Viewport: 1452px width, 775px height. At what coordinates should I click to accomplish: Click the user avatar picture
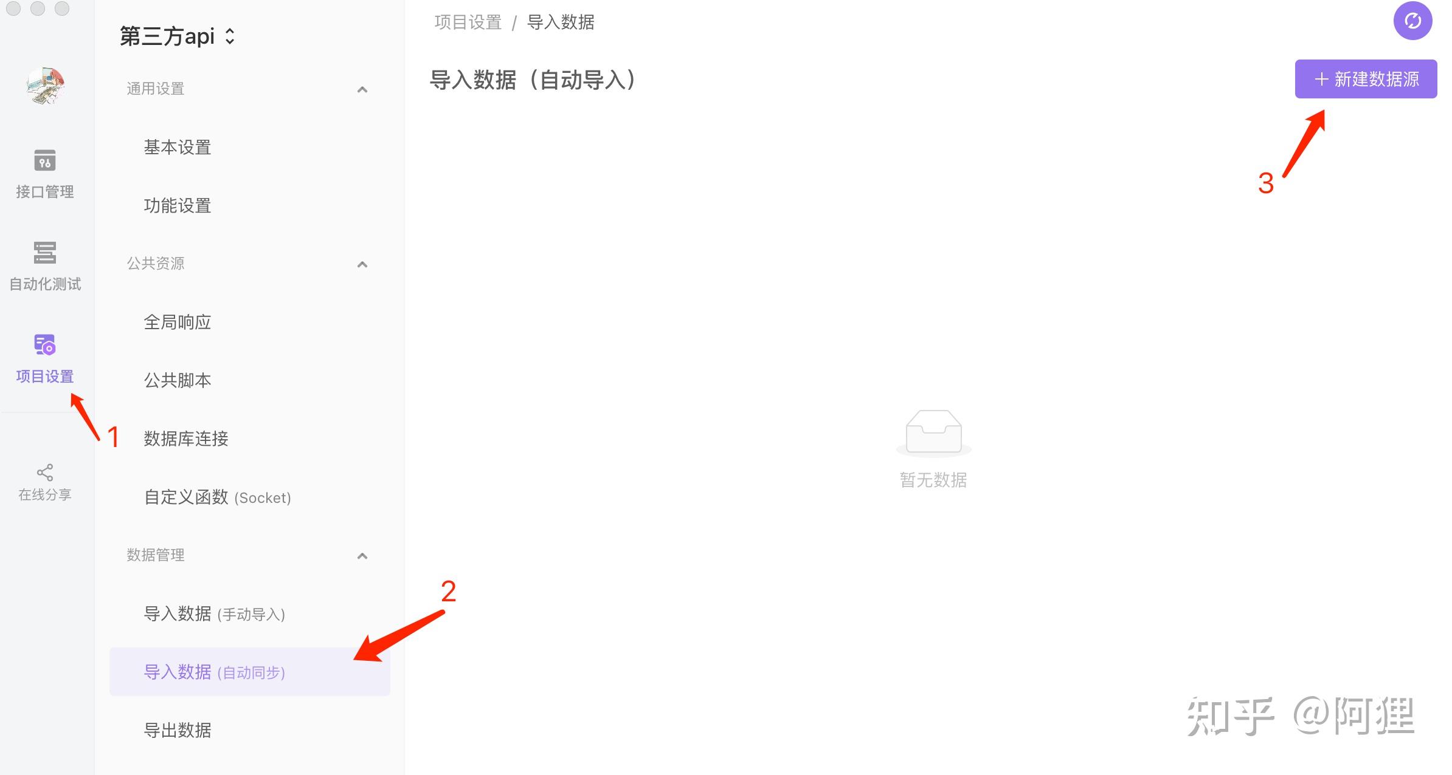46,85
